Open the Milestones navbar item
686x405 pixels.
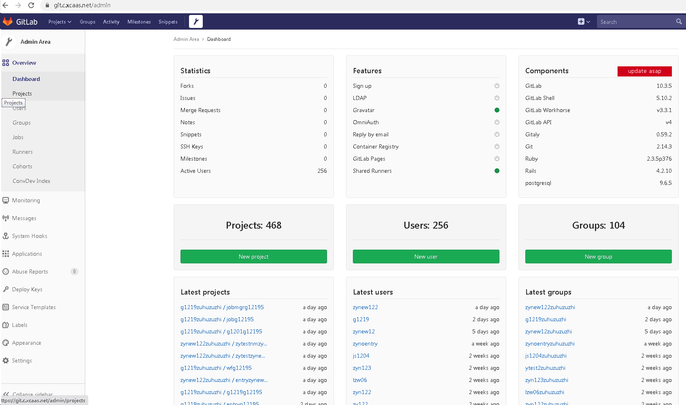[139, 22]
